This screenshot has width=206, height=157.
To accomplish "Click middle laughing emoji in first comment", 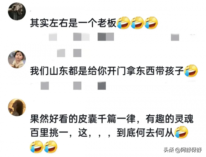I will (x=137, y=23).
